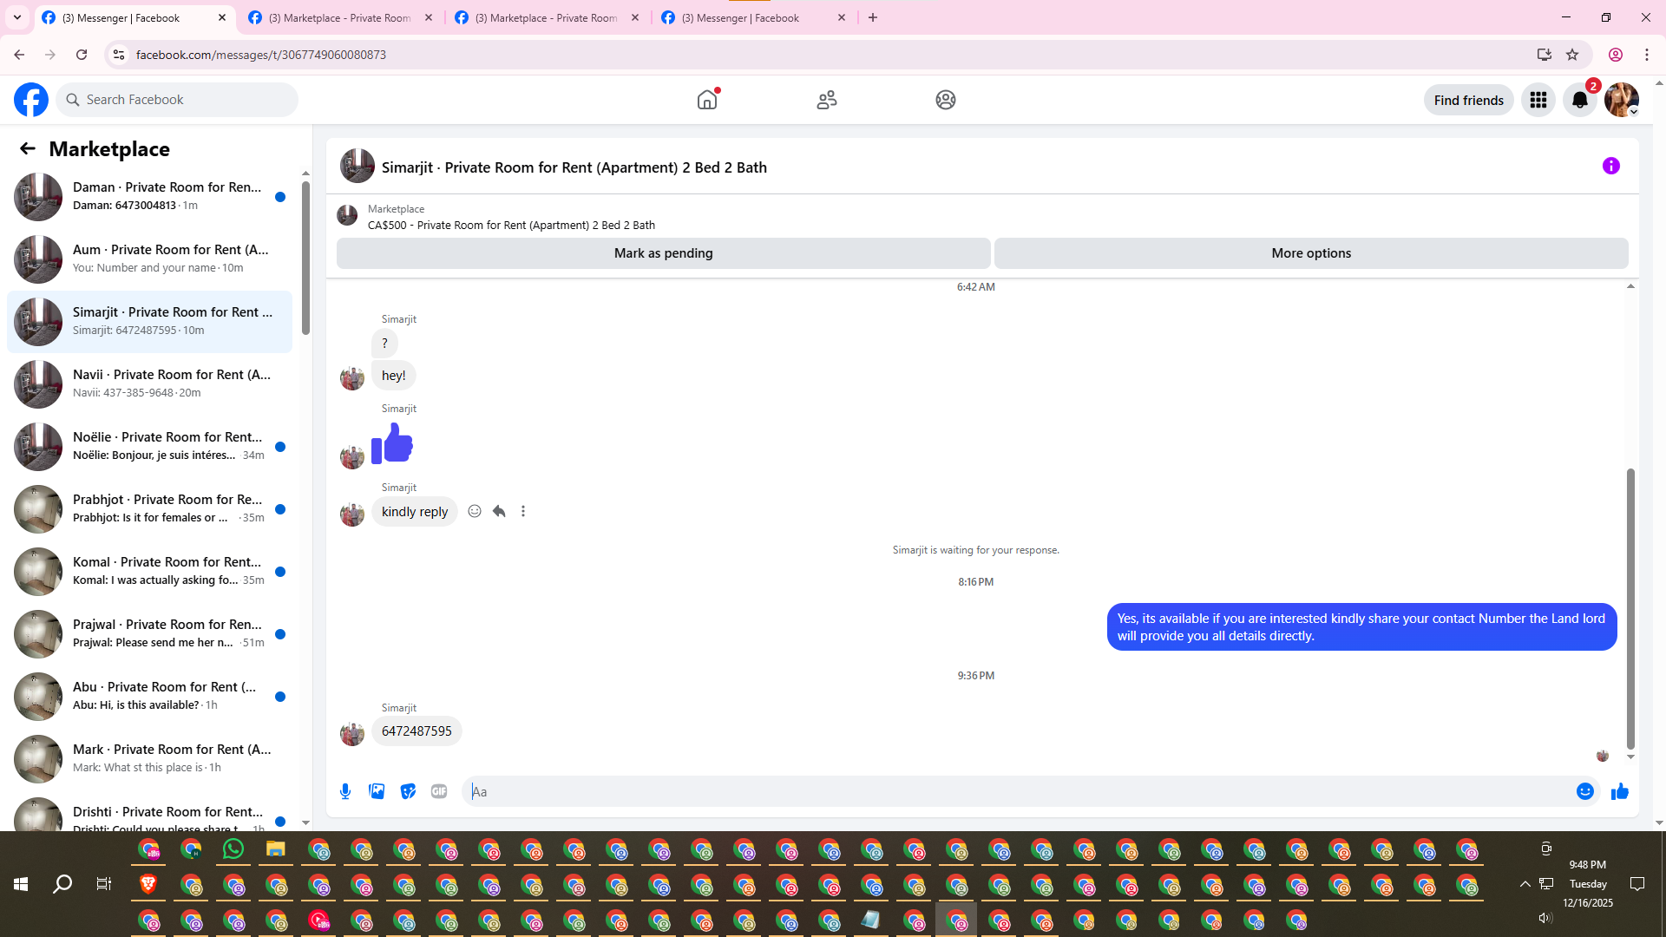
Task: Open the Facebook menu grid icon
Action: point(1538,101)
